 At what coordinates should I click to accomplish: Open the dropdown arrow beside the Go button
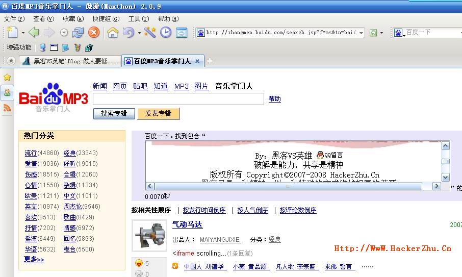click(381, 33)
